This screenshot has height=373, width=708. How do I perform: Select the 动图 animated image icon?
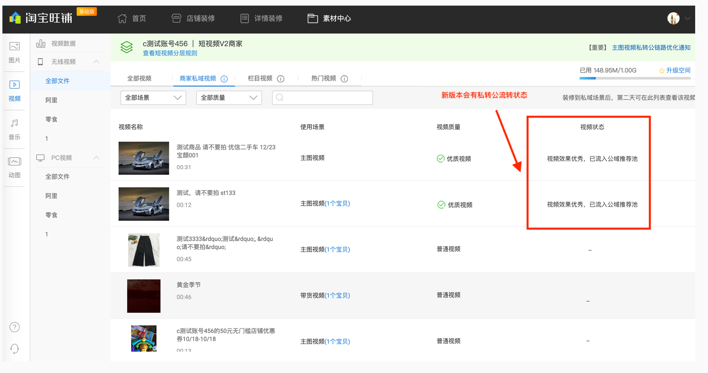(14, 162)
